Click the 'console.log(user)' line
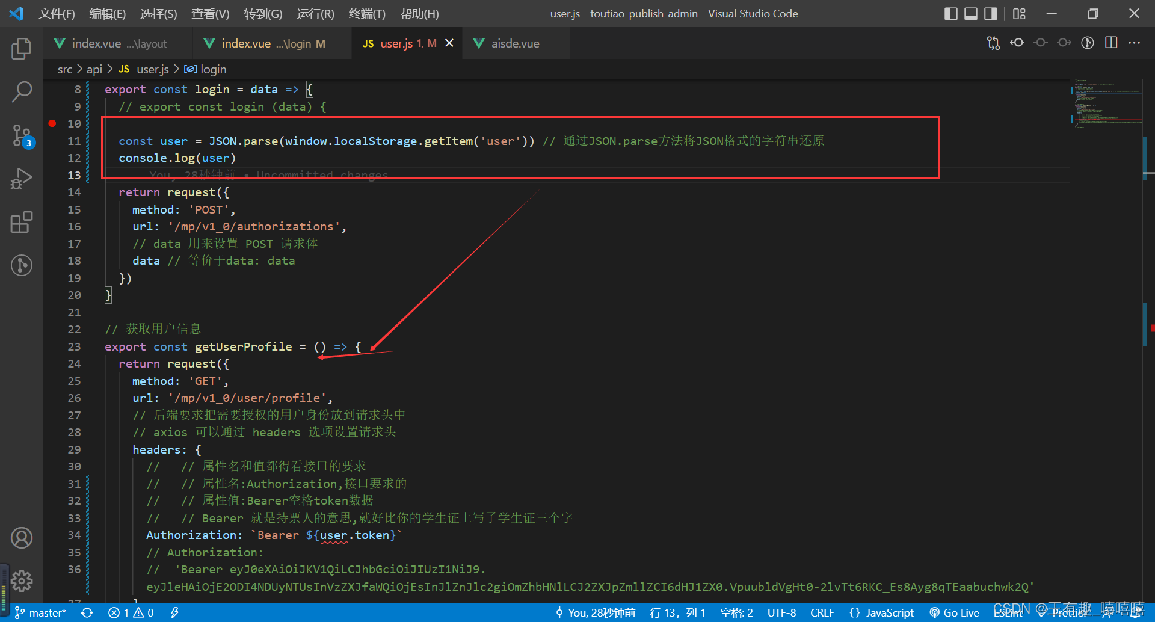The width and height of the screenshot is (1155, 622). tap(177, 158)
